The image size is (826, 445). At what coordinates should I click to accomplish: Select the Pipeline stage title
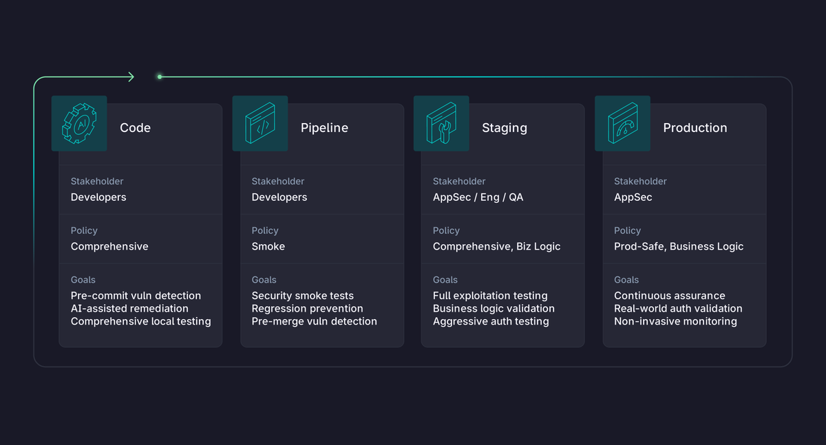(324, 128)
